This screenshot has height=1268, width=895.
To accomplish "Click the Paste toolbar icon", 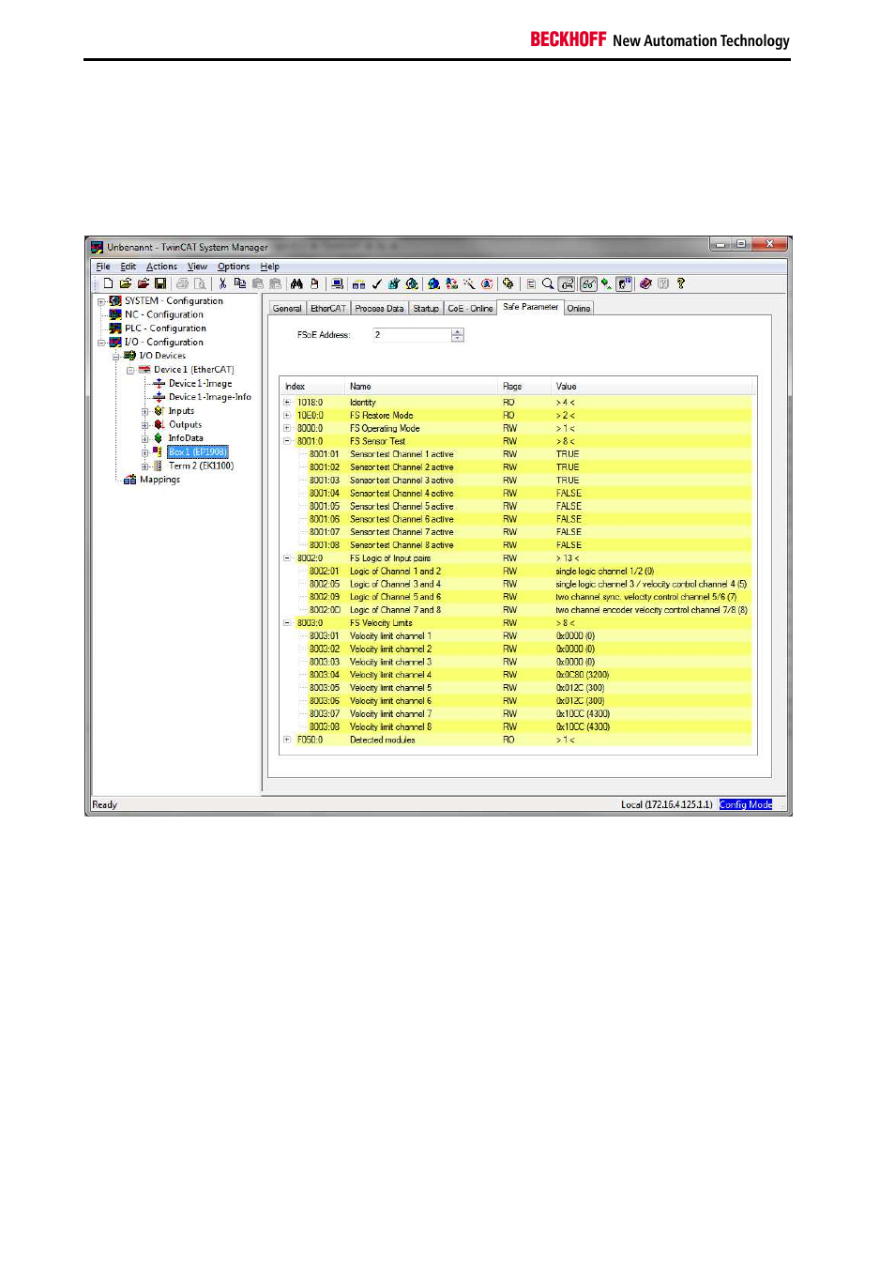I will [258, 283].
